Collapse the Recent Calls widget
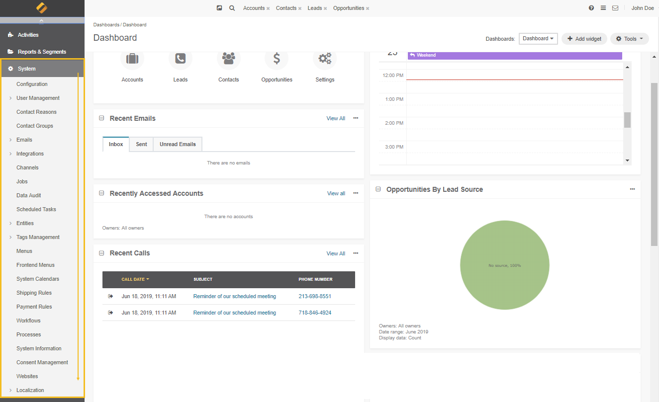 click(101, 253)
